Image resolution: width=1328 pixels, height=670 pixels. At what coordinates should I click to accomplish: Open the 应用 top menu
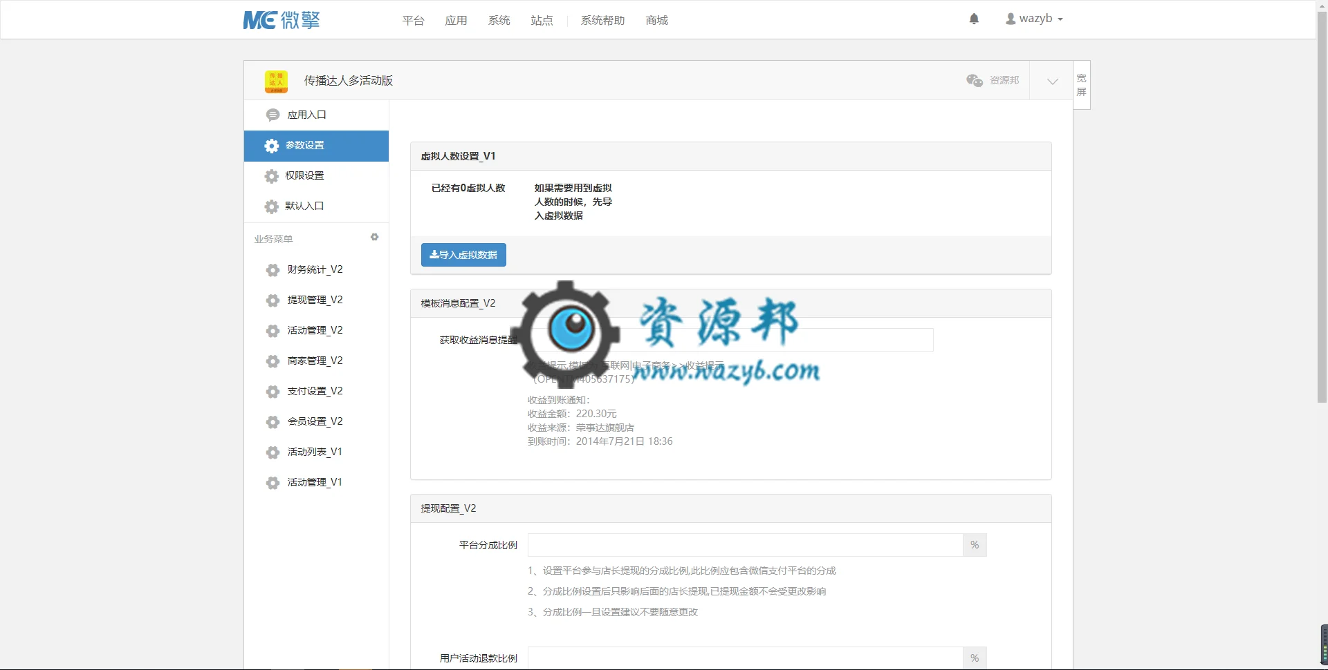456,20
